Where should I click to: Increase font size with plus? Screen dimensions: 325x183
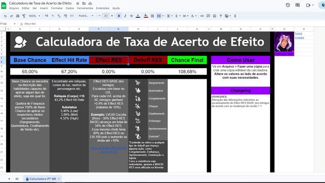112,16
